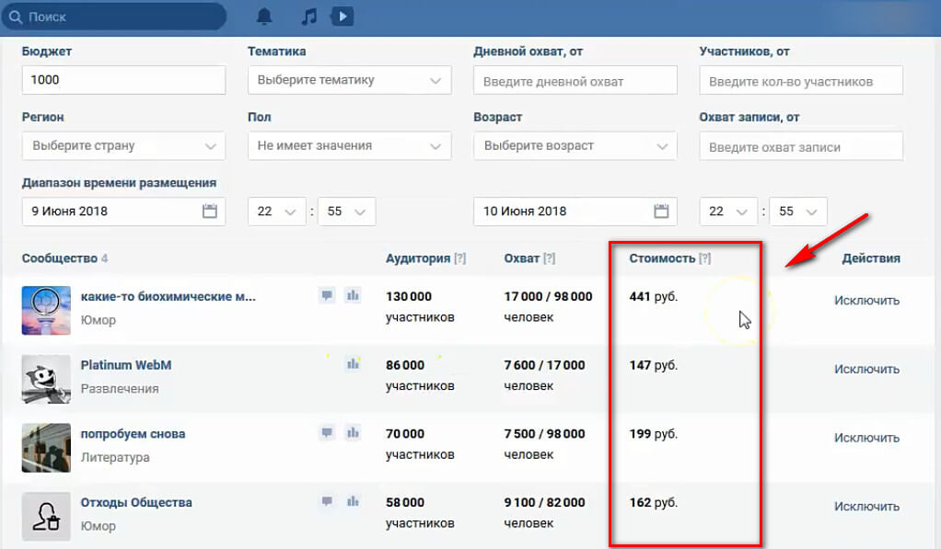The image size is (941, 549).
Task: Open the notifications bell icon
Action: tap(265, 17)
